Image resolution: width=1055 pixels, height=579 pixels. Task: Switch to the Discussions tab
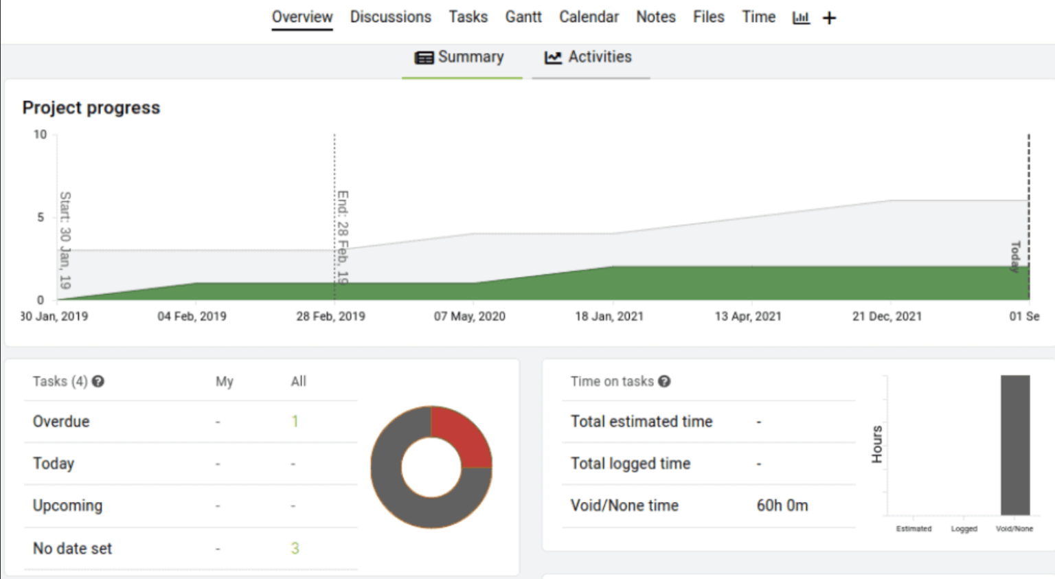[390, 17]
